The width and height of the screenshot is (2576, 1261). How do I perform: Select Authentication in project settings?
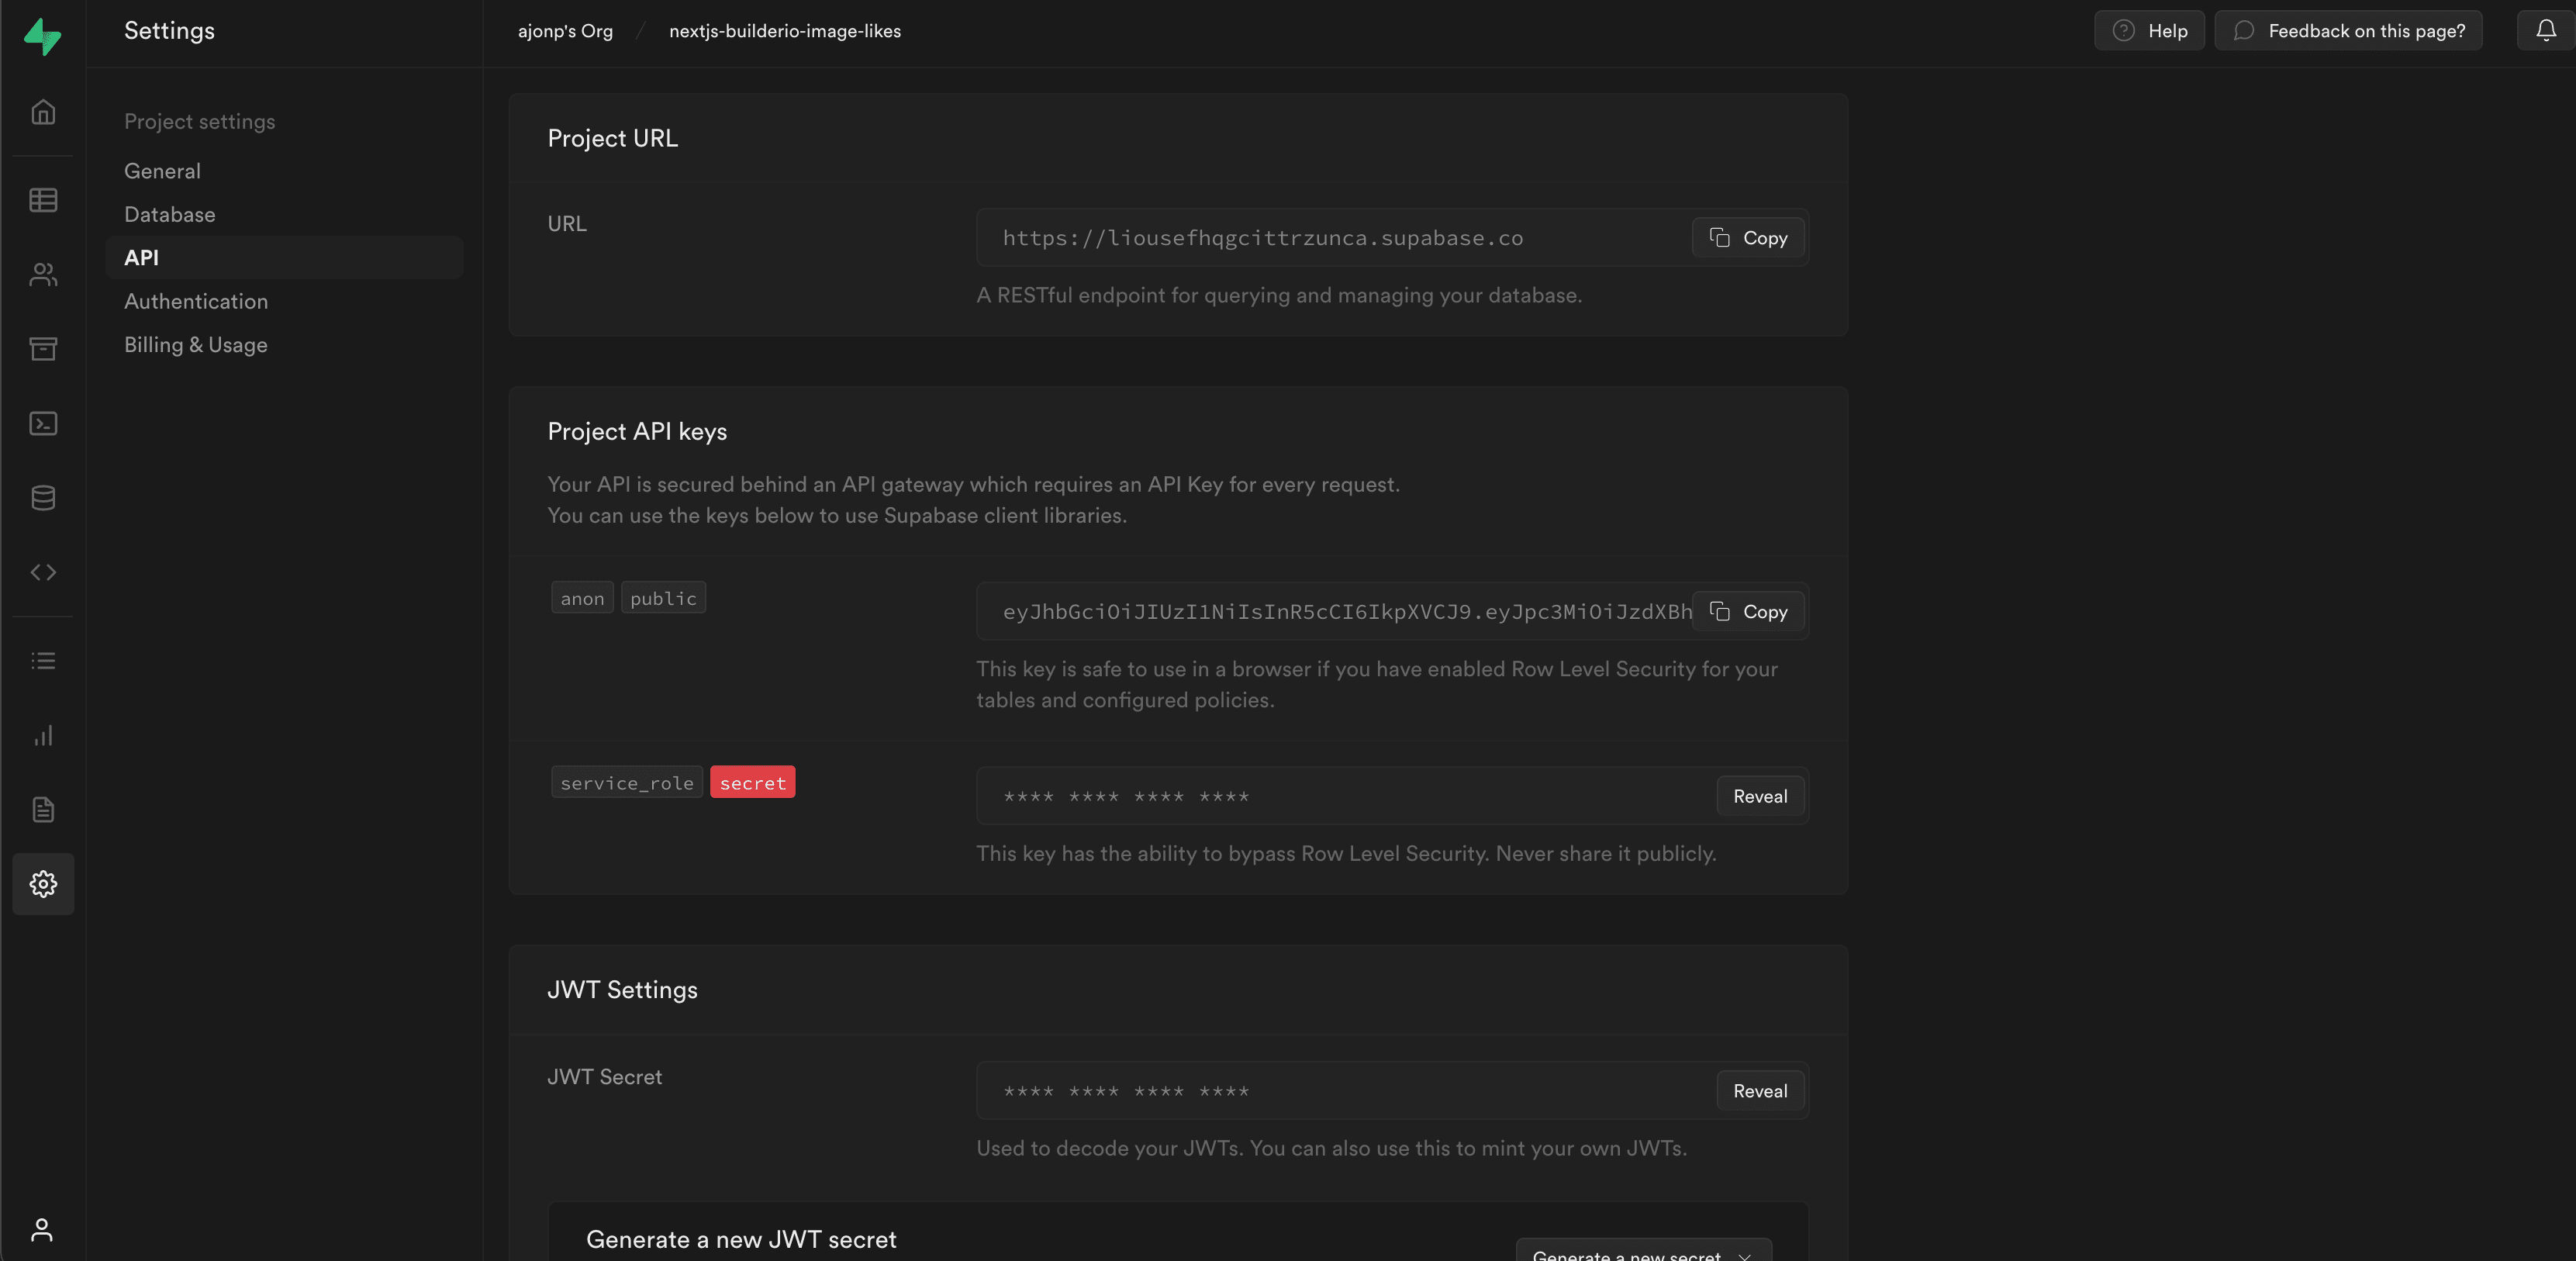tap(196, 301)
